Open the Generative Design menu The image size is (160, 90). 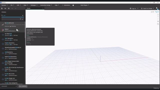point(46,5)
